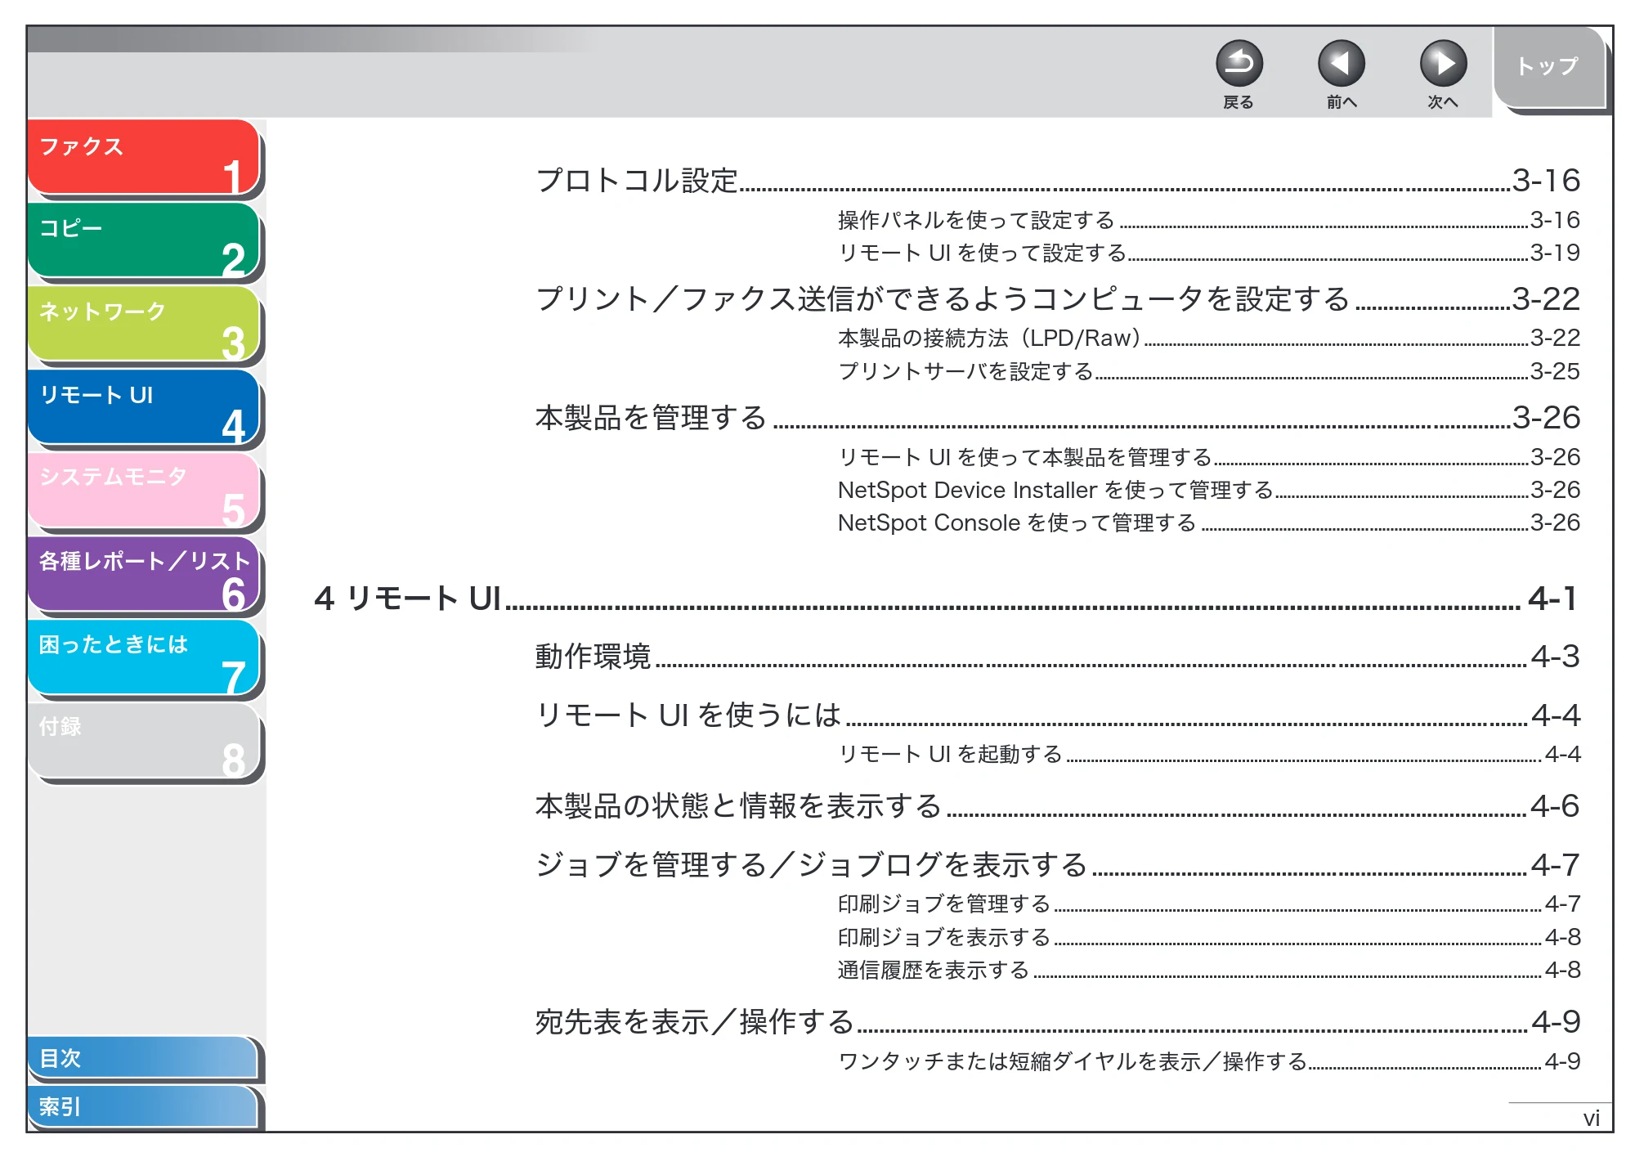Open the 目次 button
1635x1157 pixels.
click(142, 1057)
